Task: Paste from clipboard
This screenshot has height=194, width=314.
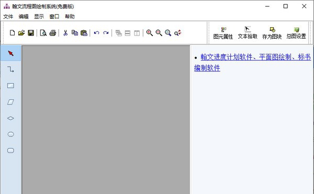Action: pyautogui.click(x=84, y=33)
